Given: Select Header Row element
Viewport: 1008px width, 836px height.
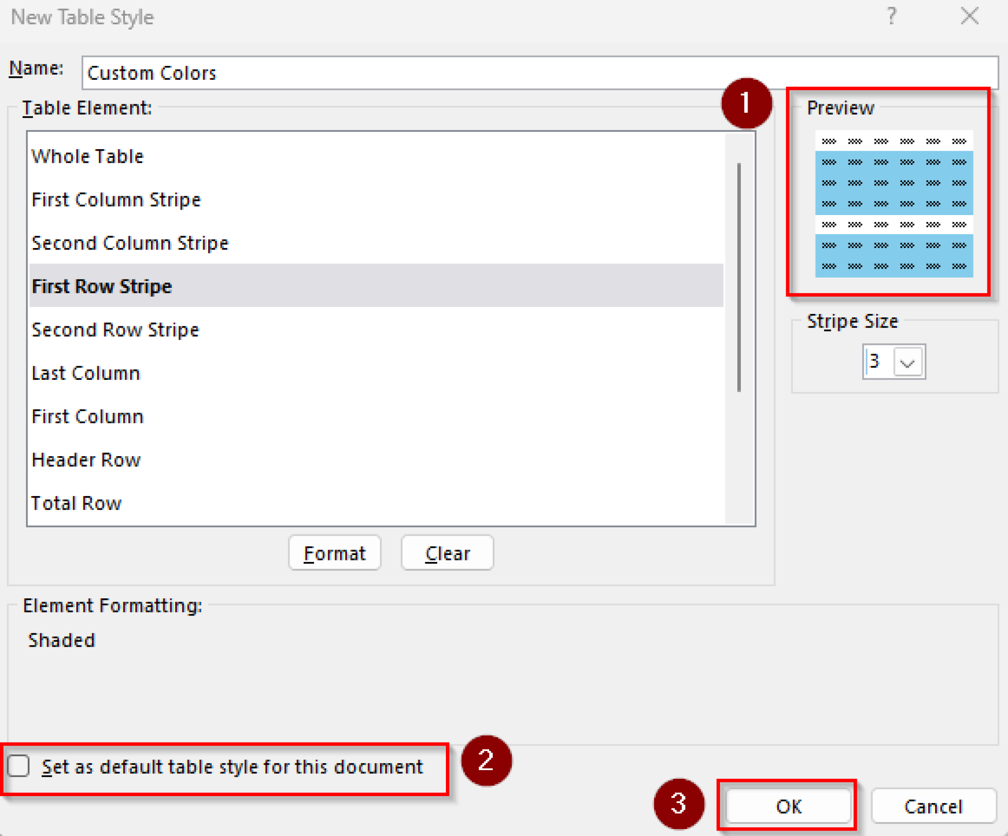Looking at the screenshot, I should pos(86,460).
